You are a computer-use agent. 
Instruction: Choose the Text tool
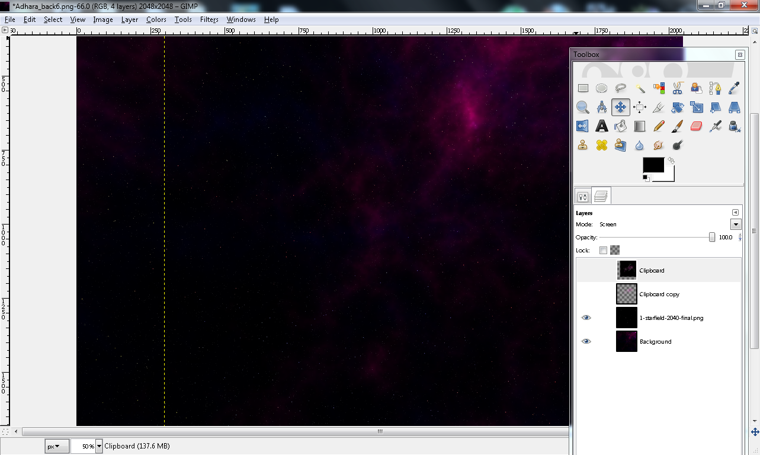pos(601,126)
